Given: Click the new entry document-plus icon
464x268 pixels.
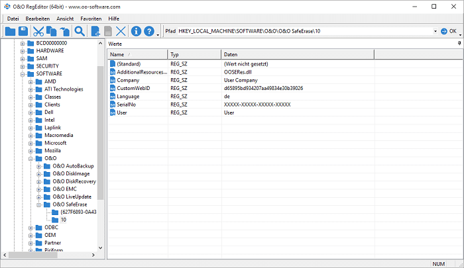Looking at the screenshot, I should (95, 31).
